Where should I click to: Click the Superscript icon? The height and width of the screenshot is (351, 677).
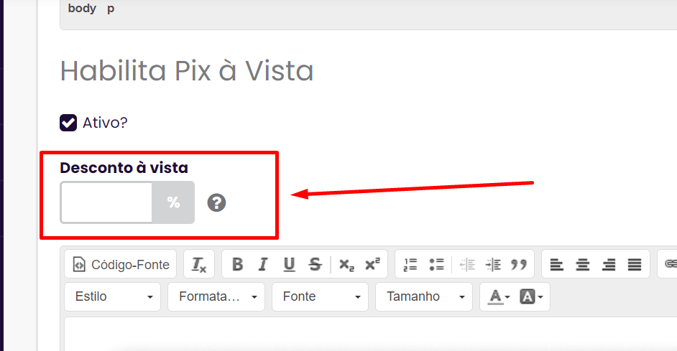point(372,264)
